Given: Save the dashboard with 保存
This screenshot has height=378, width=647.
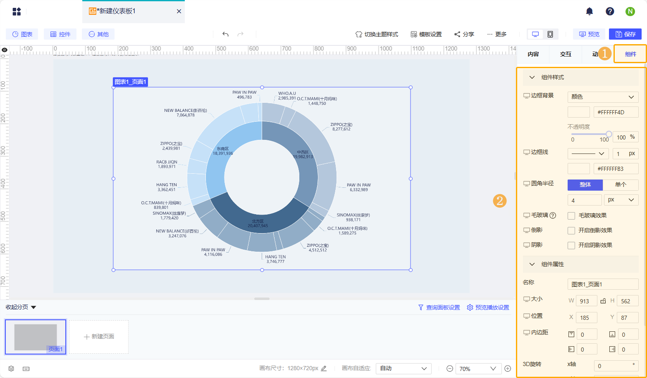Looking at the screenshot, I should [x=626, y=34].
